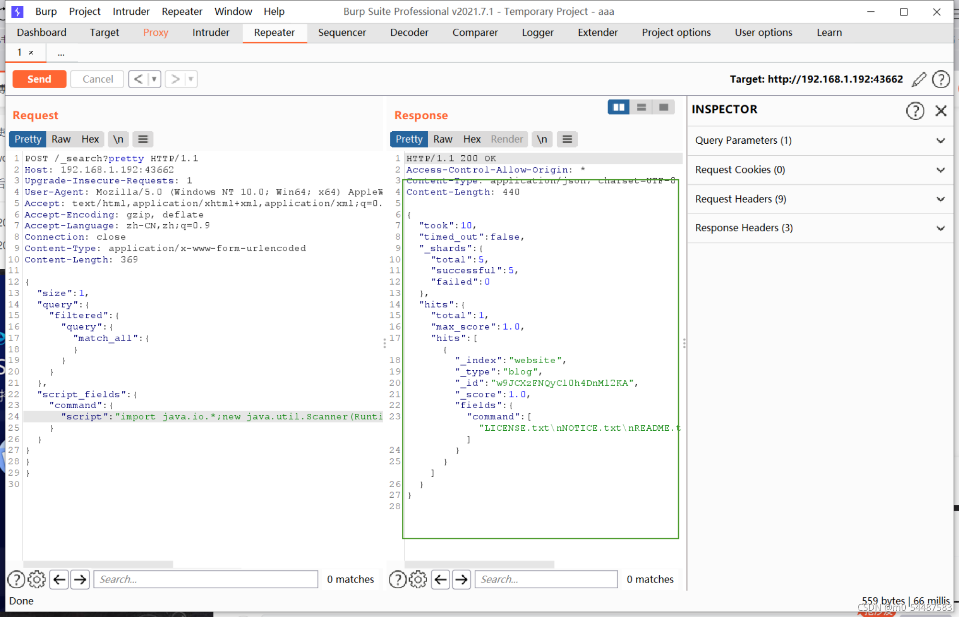Close the Inspector panel
This screenshot has height=617, width=959.
coord(941,111)
